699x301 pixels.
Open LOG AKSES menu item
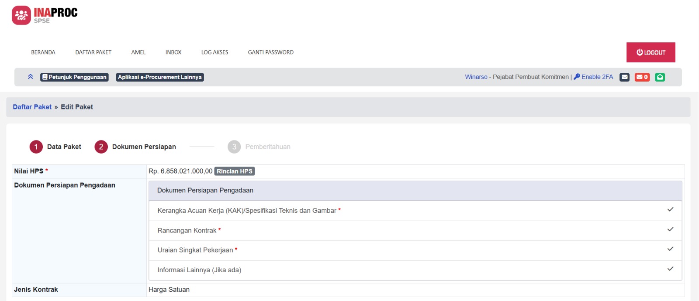[x=215, y=52]
